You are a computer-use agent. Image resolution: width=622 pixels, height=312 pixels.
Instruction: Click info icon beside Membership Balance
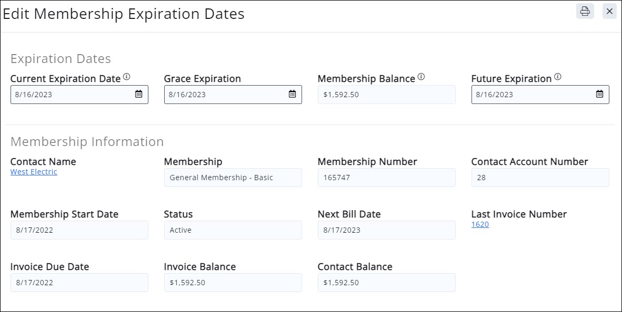click(x=421, y=77)
